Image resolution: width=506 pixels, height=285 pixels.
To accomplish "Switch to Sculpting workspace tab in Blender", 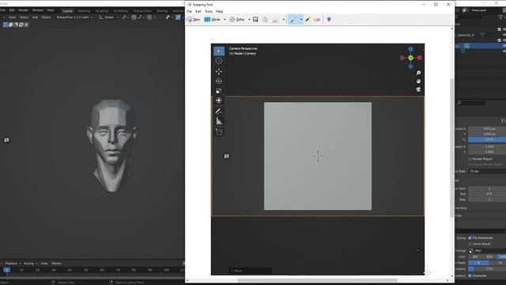I will pyautogui.click(x=102, y=11).
